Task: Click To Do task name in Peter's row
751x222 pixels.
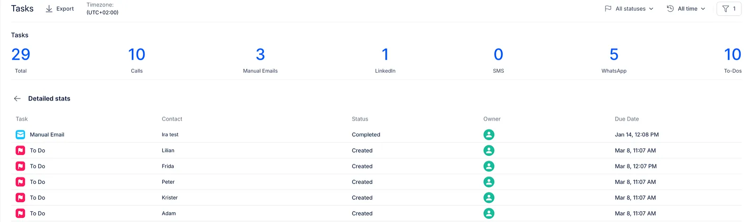Action: (38, 182)
